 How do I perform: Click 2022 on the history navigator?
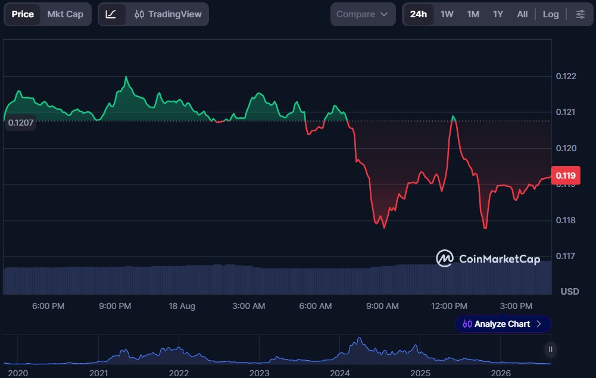coord(179,373)
